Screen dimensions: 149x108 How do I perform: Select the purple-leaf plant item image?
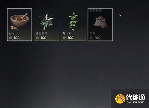click(x=47, y=22)
